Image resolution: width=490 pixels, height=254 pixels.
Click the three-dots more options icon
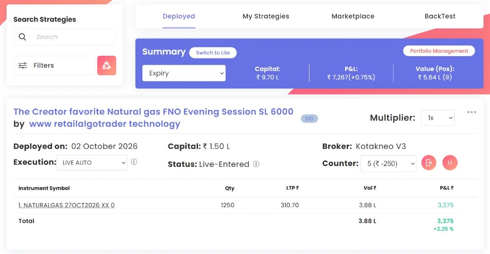pos(472,112)
